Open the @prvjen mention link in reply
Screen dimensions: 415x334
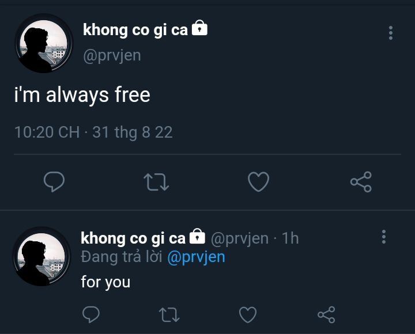196,257
